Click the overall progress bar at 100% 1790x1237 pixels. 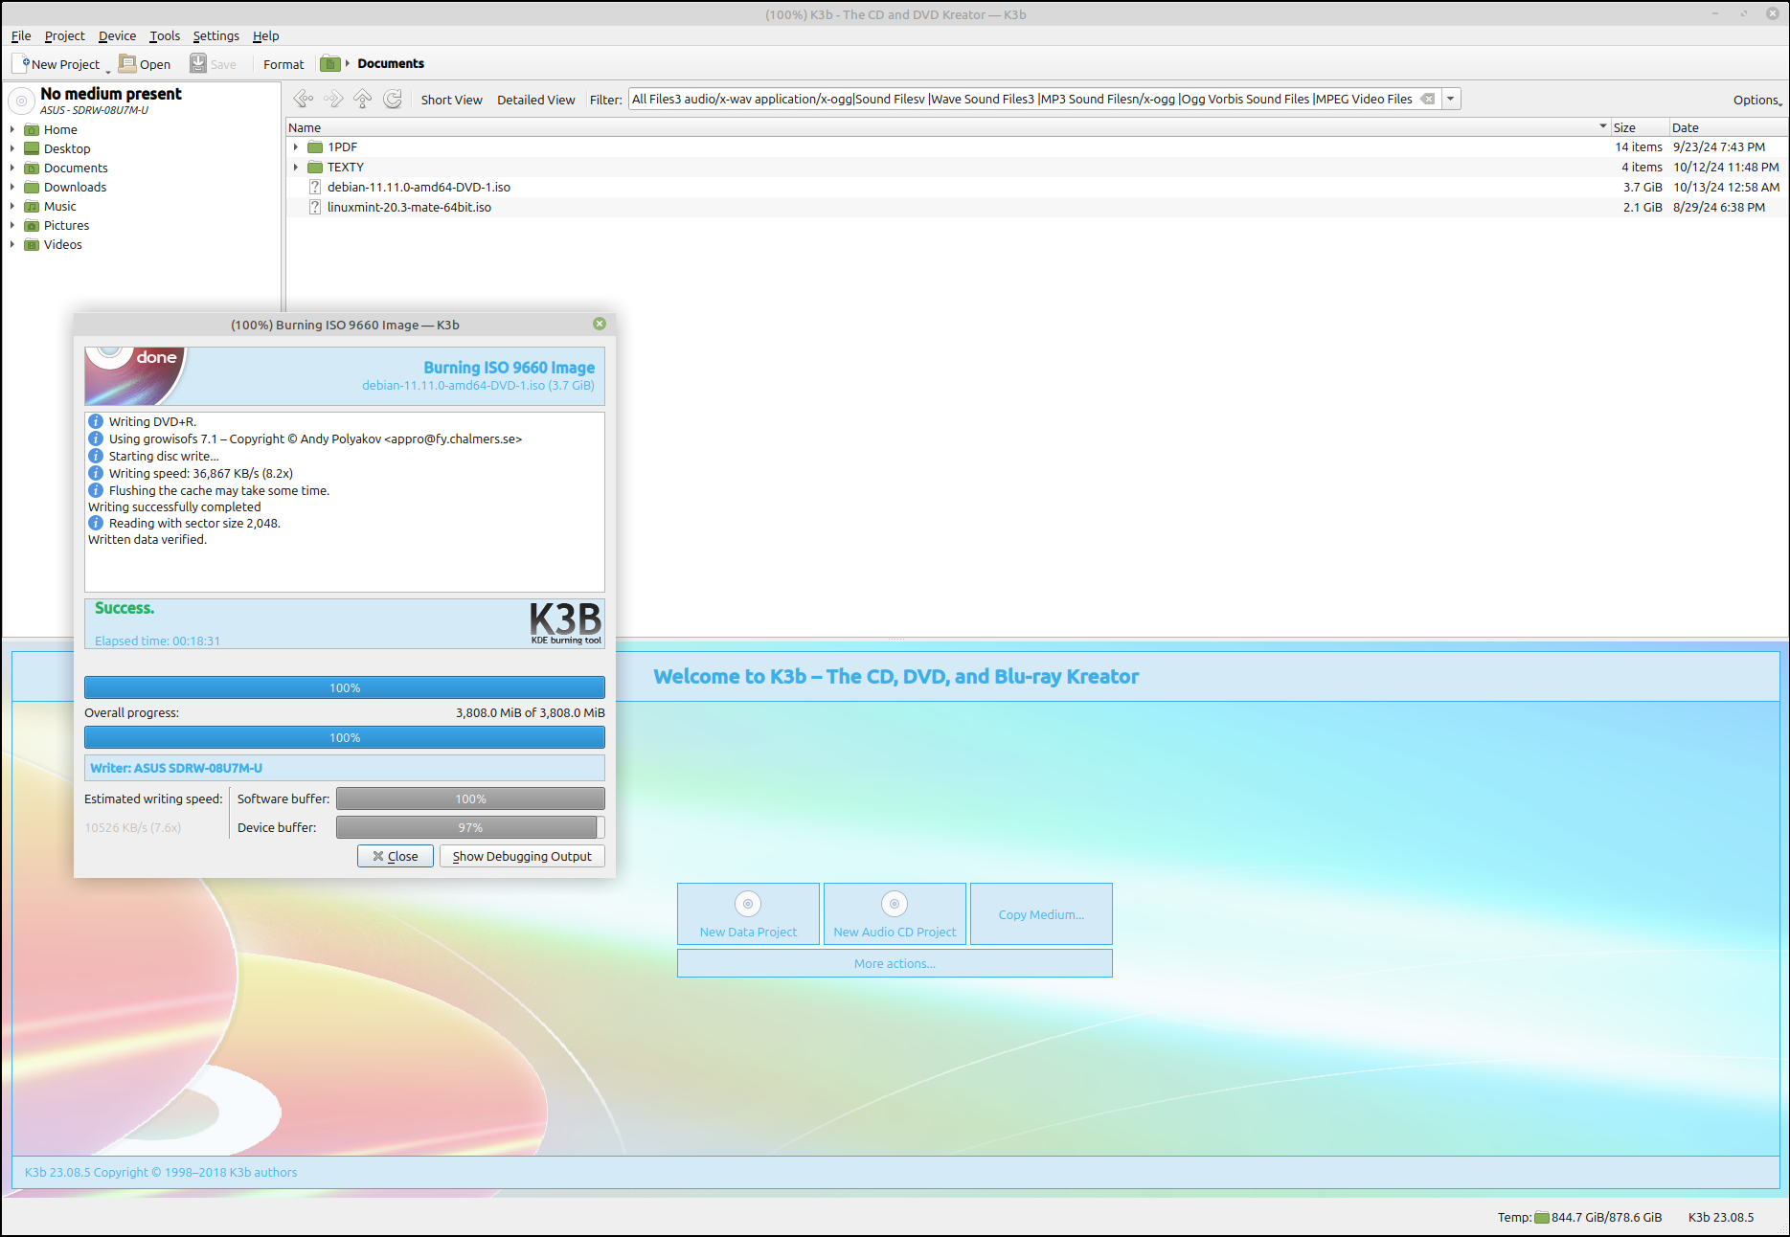coord(345,737)
